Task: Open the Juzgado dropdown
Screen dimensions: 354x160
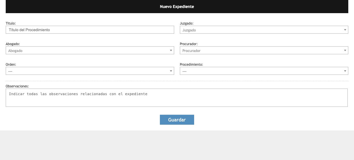Action: coord(264,30)
